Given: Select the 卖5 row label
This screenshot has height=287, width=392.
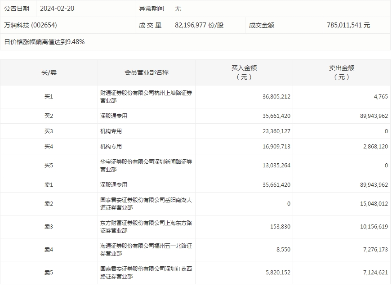Looking at the screenshot, I should (x=49, y=273).
